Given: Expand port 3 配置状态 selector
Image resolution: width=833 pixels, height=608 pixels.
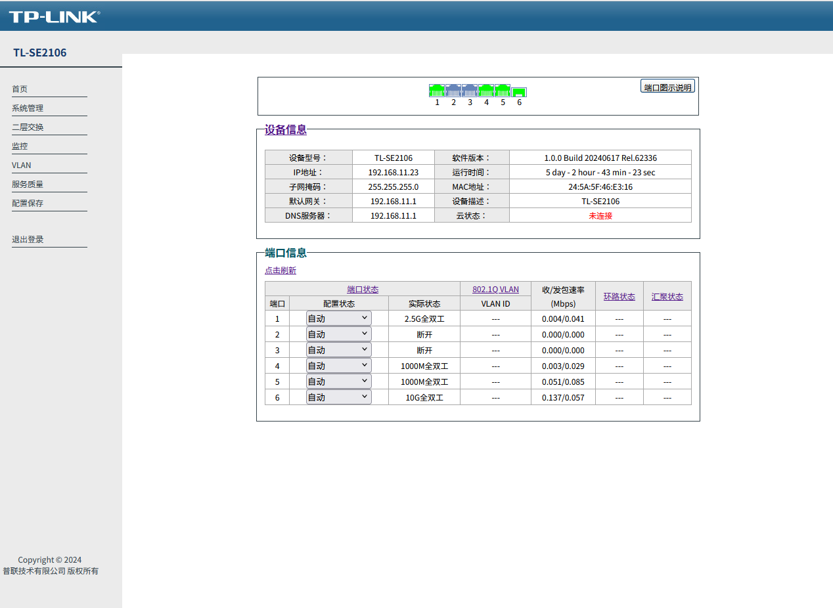Looking at the screenshot, I should click(x=338, y=350).
